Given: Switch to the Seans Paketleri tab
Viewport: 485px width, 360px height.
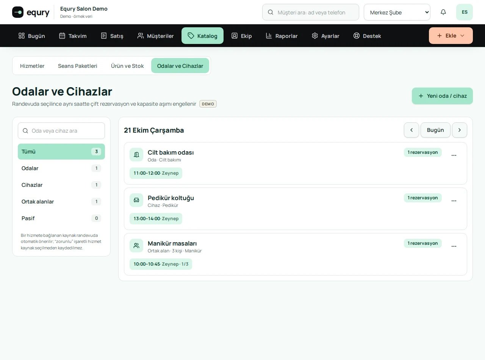Looking at the screenshot, I should coord(78,66).
